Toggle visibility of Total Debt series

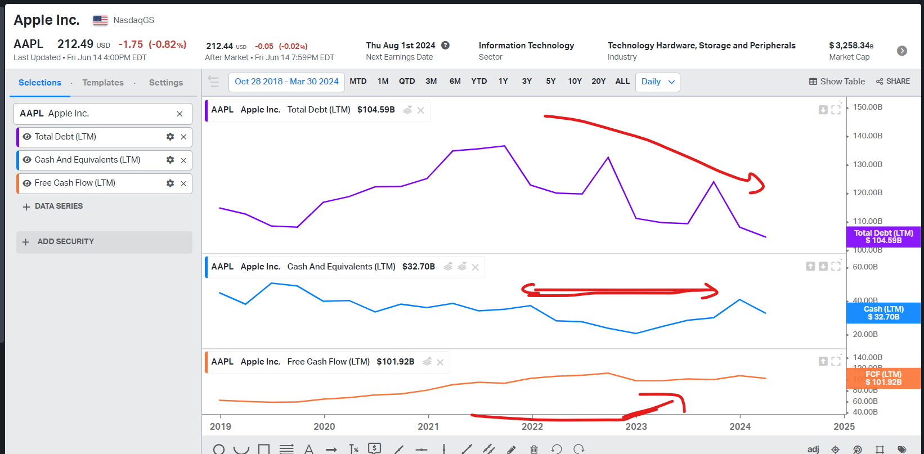click(27, 137)
